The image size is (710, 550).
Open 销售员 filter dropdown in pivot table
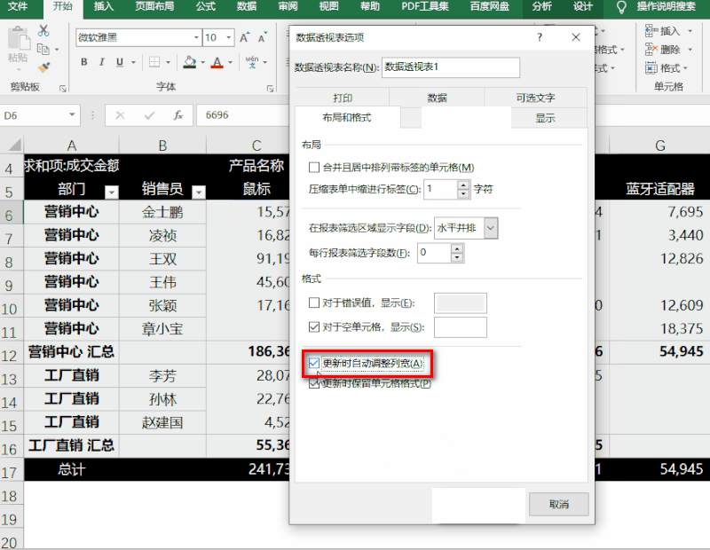point(198,192)
